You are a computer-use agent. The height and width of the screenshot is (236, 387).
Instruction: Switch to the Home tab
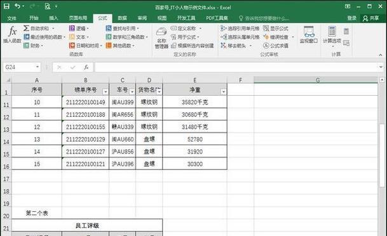34,18
